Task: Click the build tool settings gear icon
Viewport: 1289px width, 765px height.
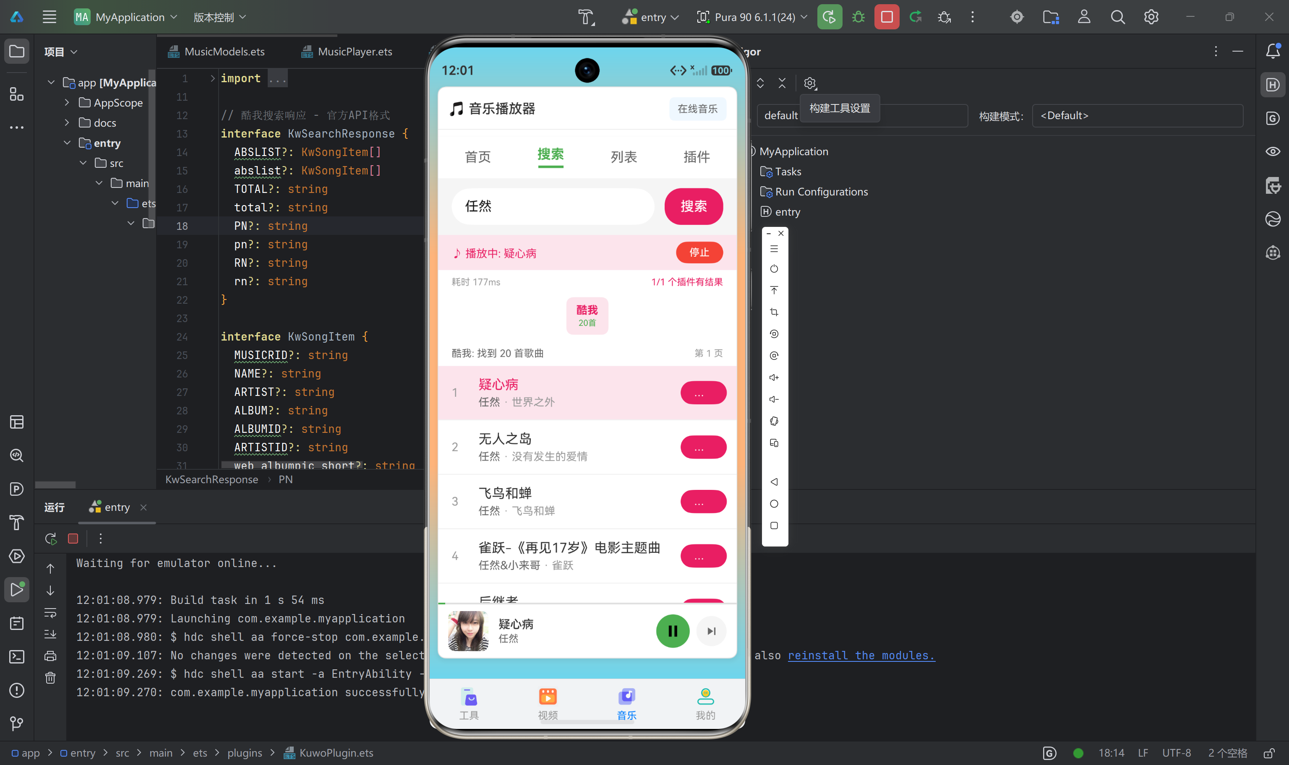Action: [810, 83]
